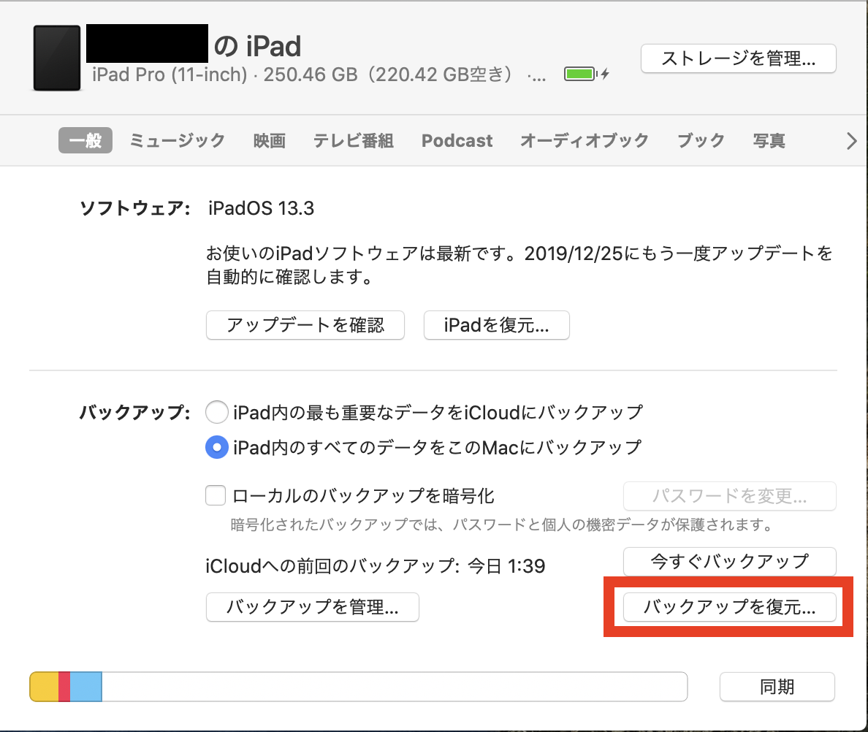The width and height of the screenshot is (868, 732).
Task: Click the iPadOS 13.3 version text
Action: pos(262,208)
